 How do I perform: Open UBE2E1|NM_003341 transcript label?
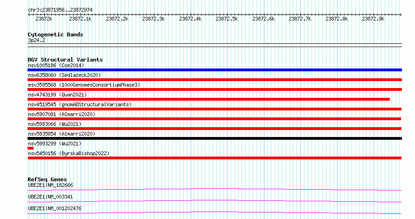pyautogui.click(x=50, y=197)
